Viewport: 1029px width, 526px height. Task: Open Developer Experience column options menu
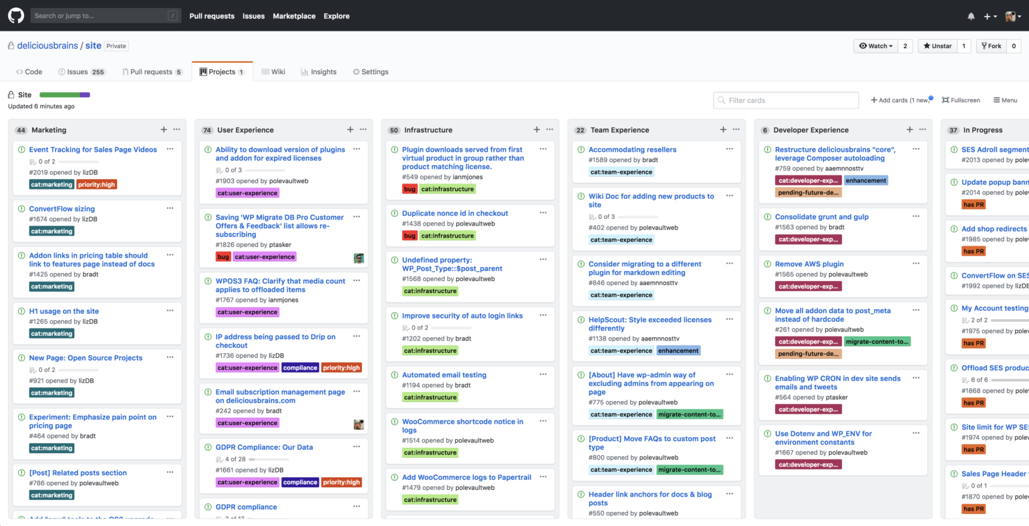pyautogui.click(x=922, y=129)
